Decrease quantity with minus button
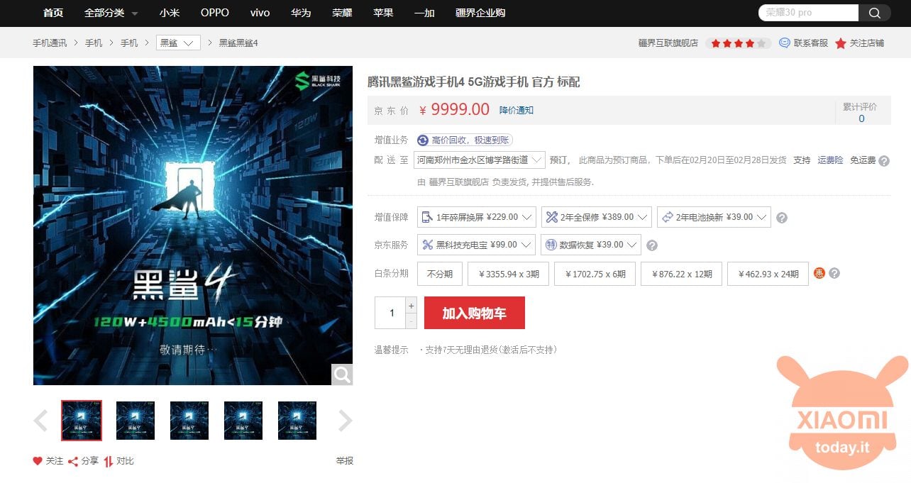 coord(411,321)
